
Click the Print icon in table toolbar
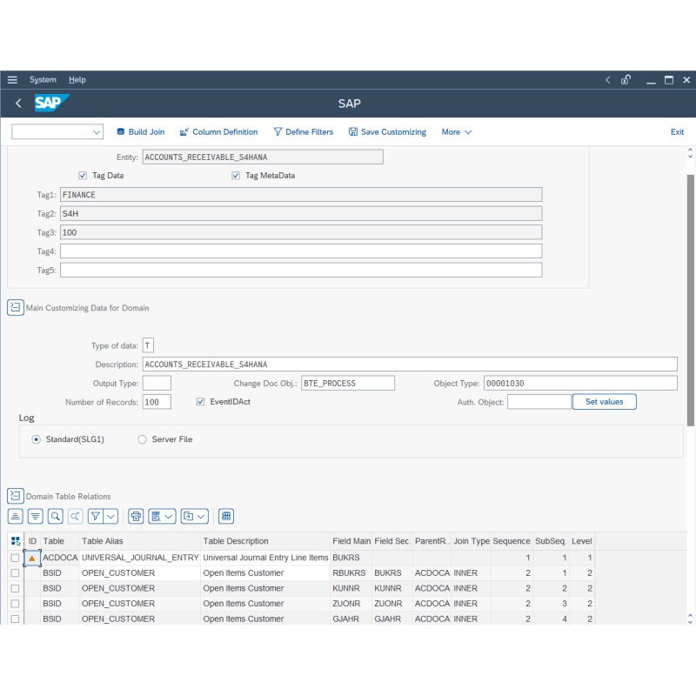point(136,516)
